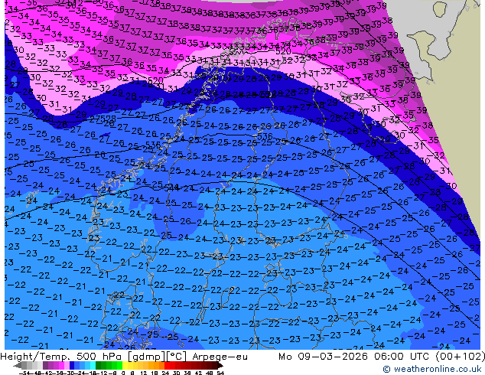Click the '-54' value under the color scale
The height and width of the screenshot is (375, 485).
point(24,373)
